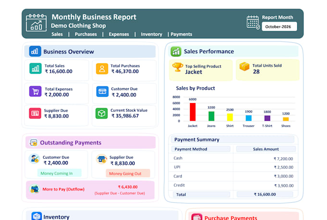Click the Monthly Business Report calendar-chart icon
Screen dimensions: 327x220
coord(36,23)
